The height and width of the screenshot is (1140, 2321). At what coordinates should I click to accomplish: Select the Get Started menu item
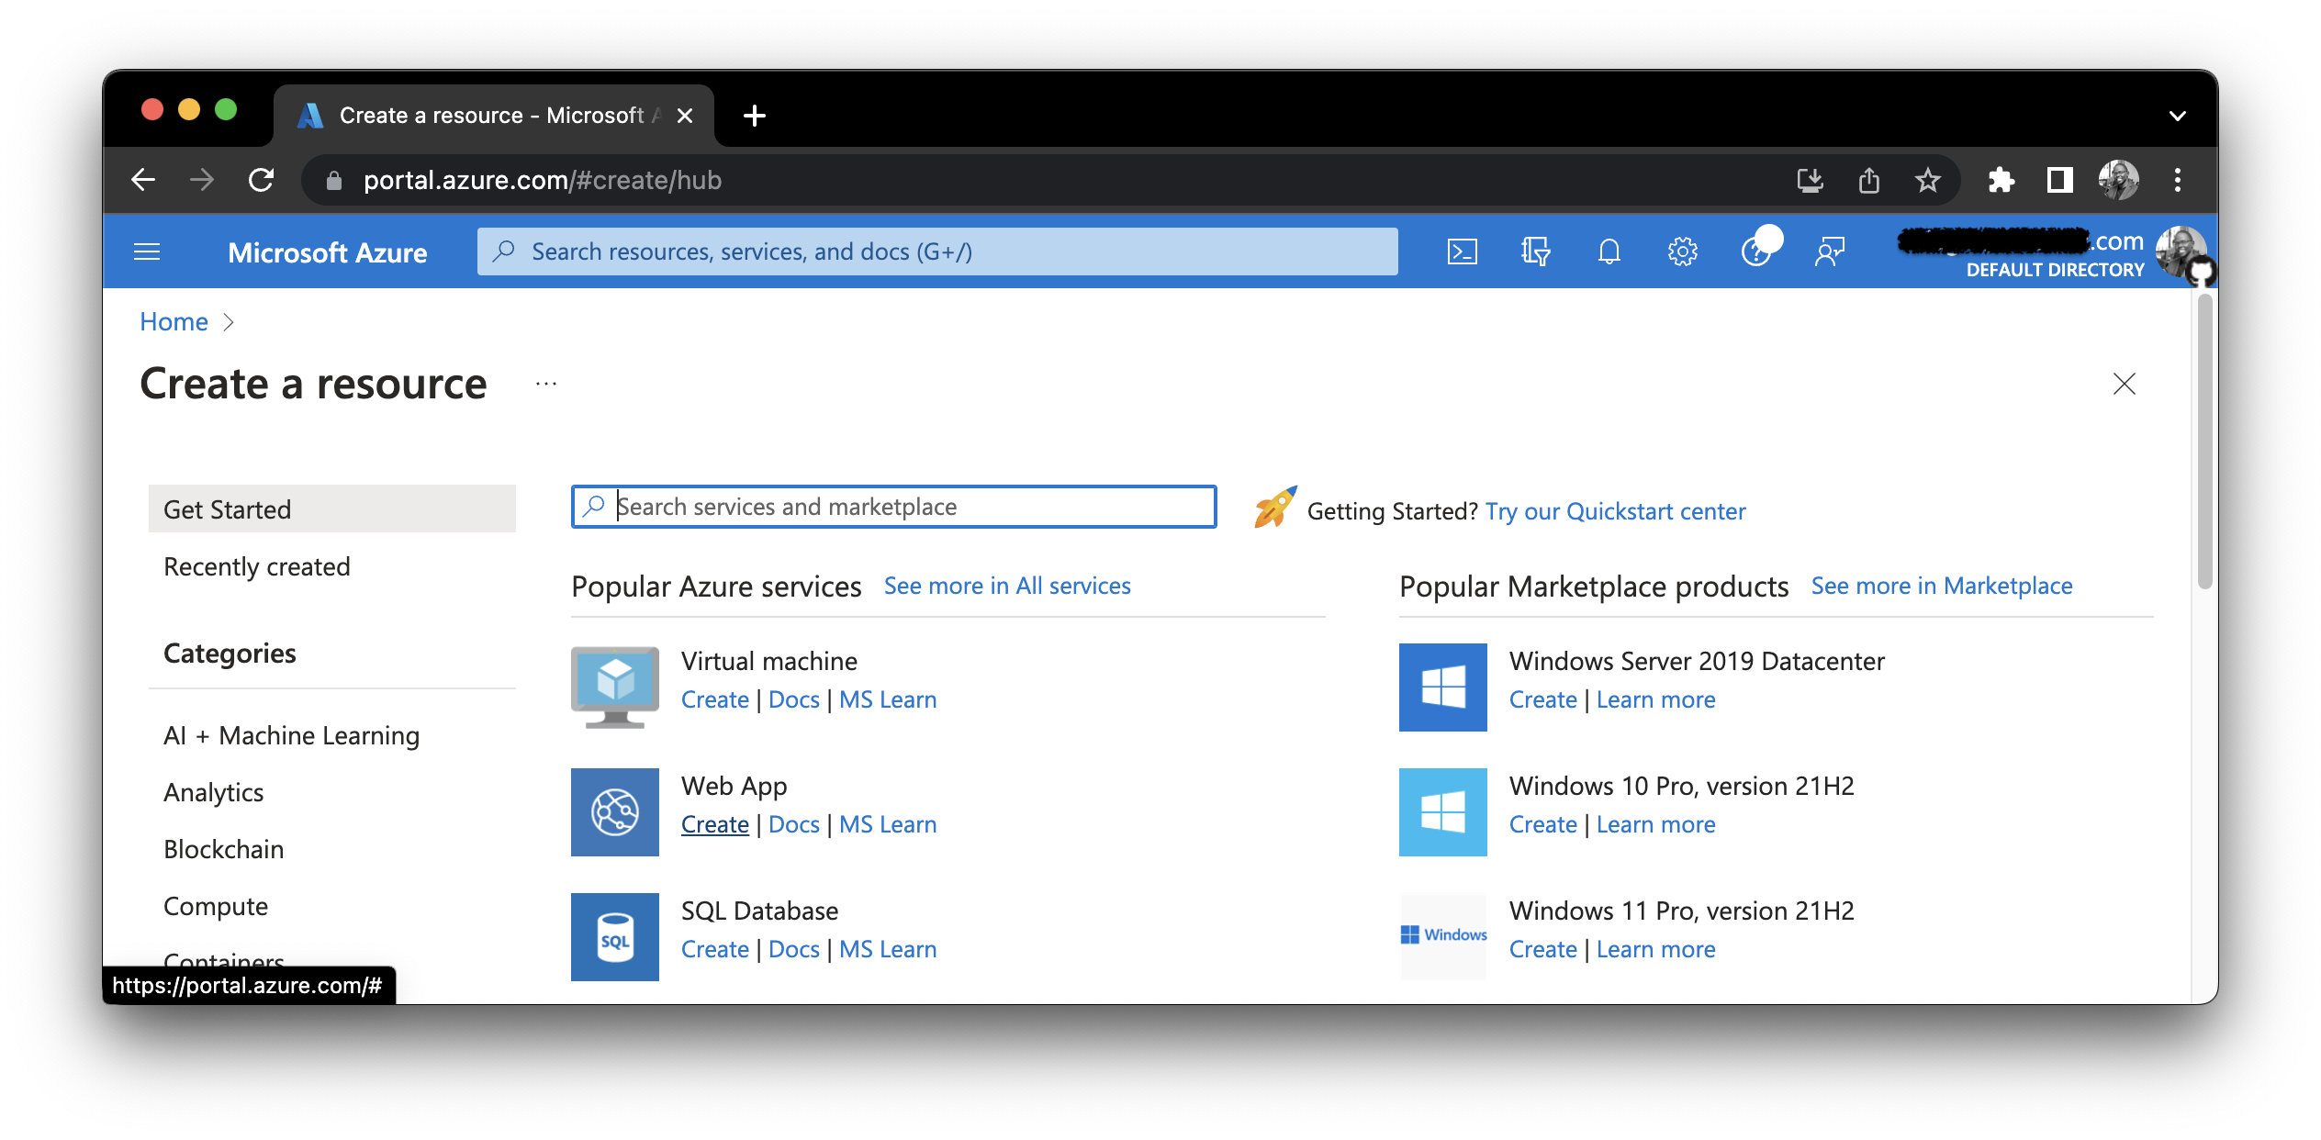click(x=332, y=509)
